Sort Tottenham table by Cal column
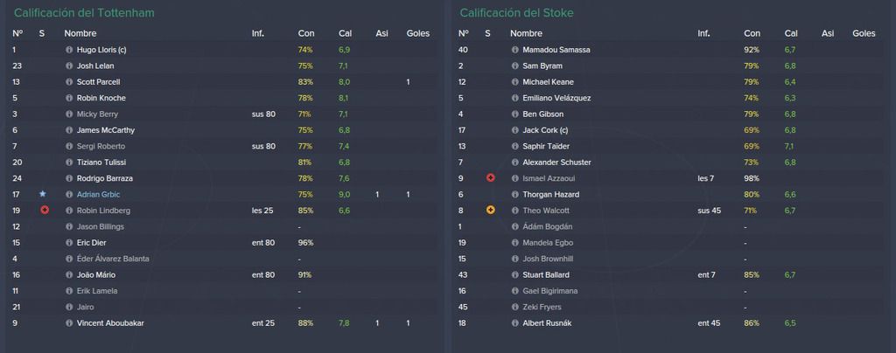The height and width of the screenshot is (353, 896). tap(345, 34)
